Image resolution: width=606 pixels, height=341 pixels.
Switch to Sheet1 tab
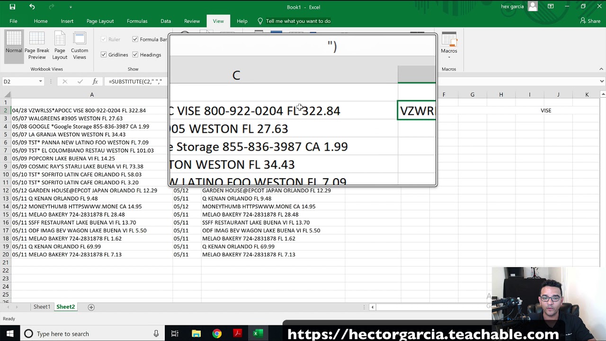coord(42,307)
